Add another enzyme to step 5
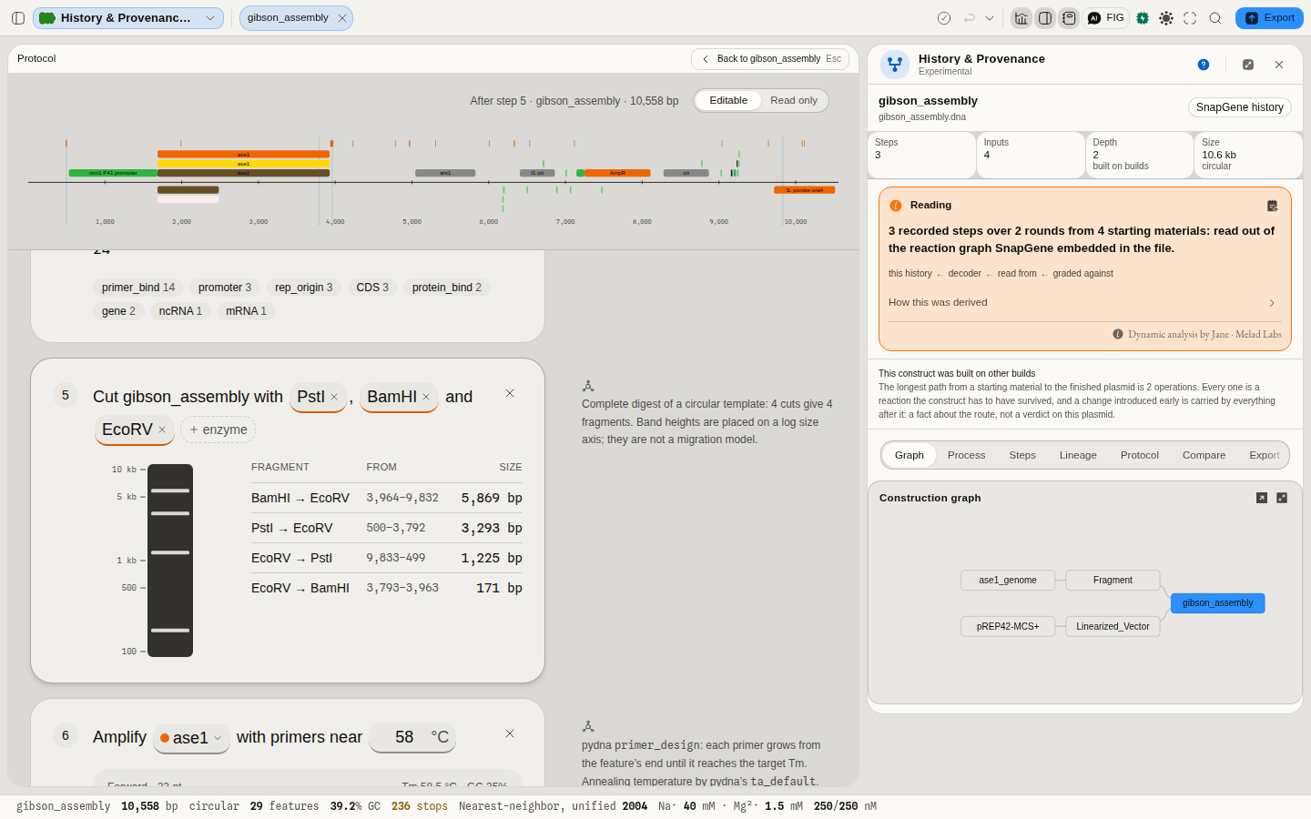The width and height of the screenshot is (1311, 819). 218,430
